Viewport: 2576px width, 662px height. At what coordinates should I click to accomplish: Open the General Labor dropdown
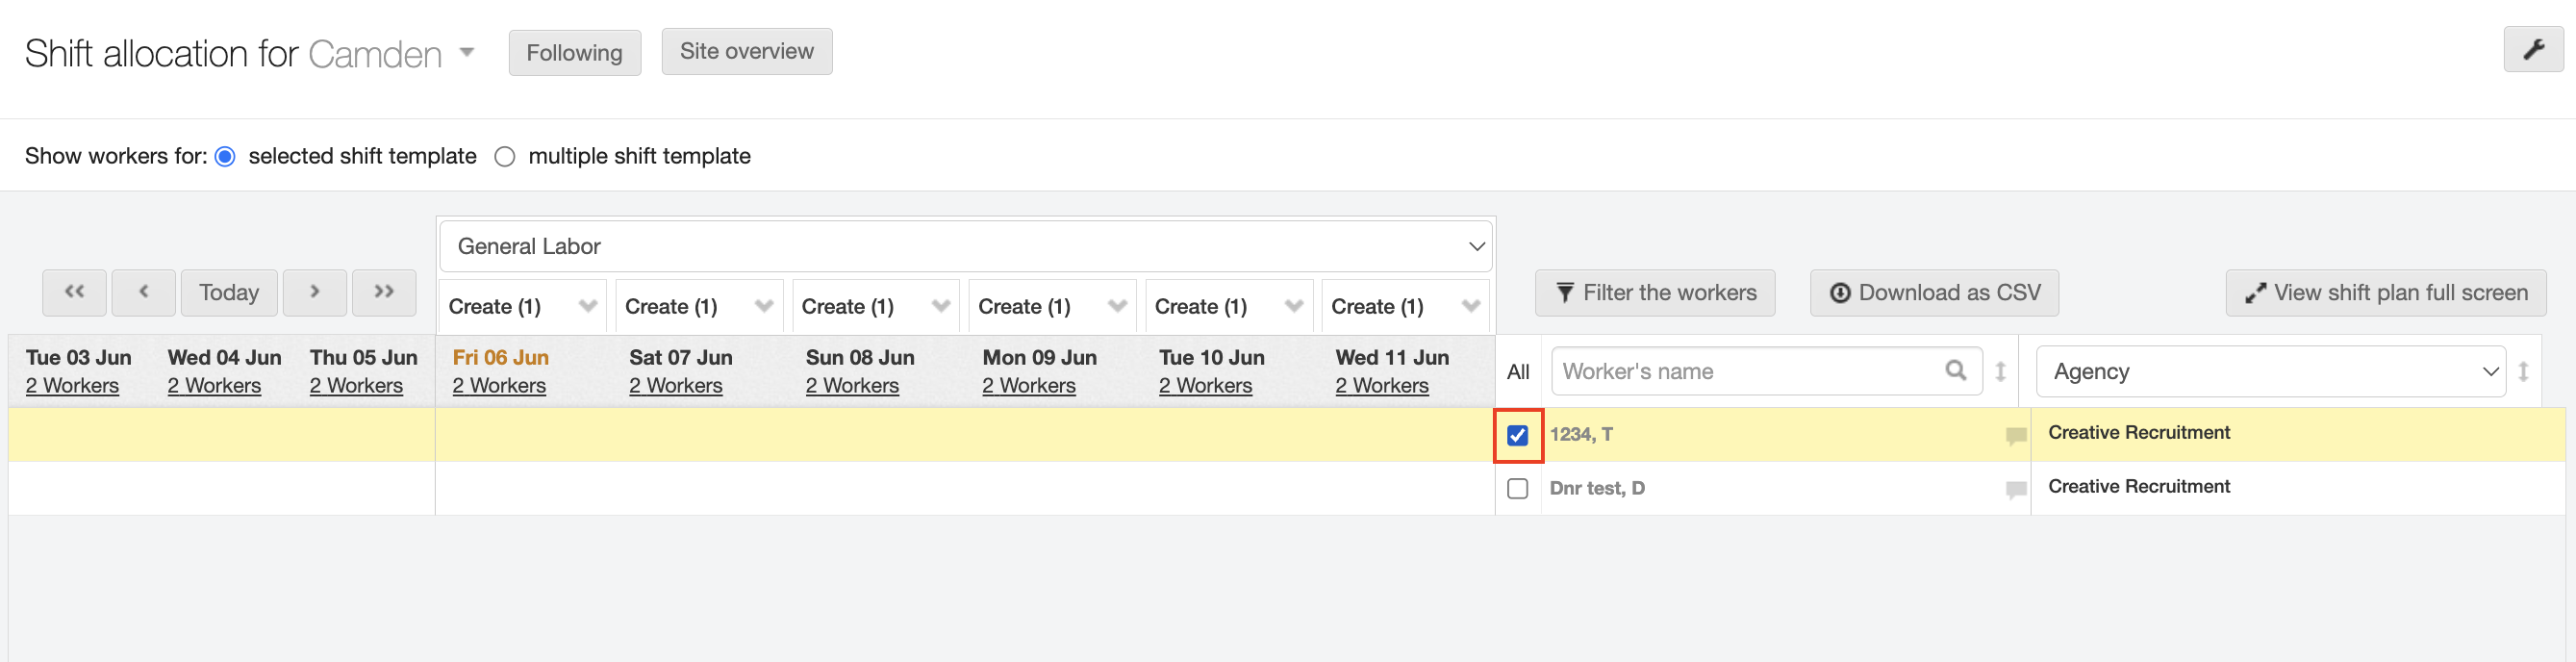point(965,246)
